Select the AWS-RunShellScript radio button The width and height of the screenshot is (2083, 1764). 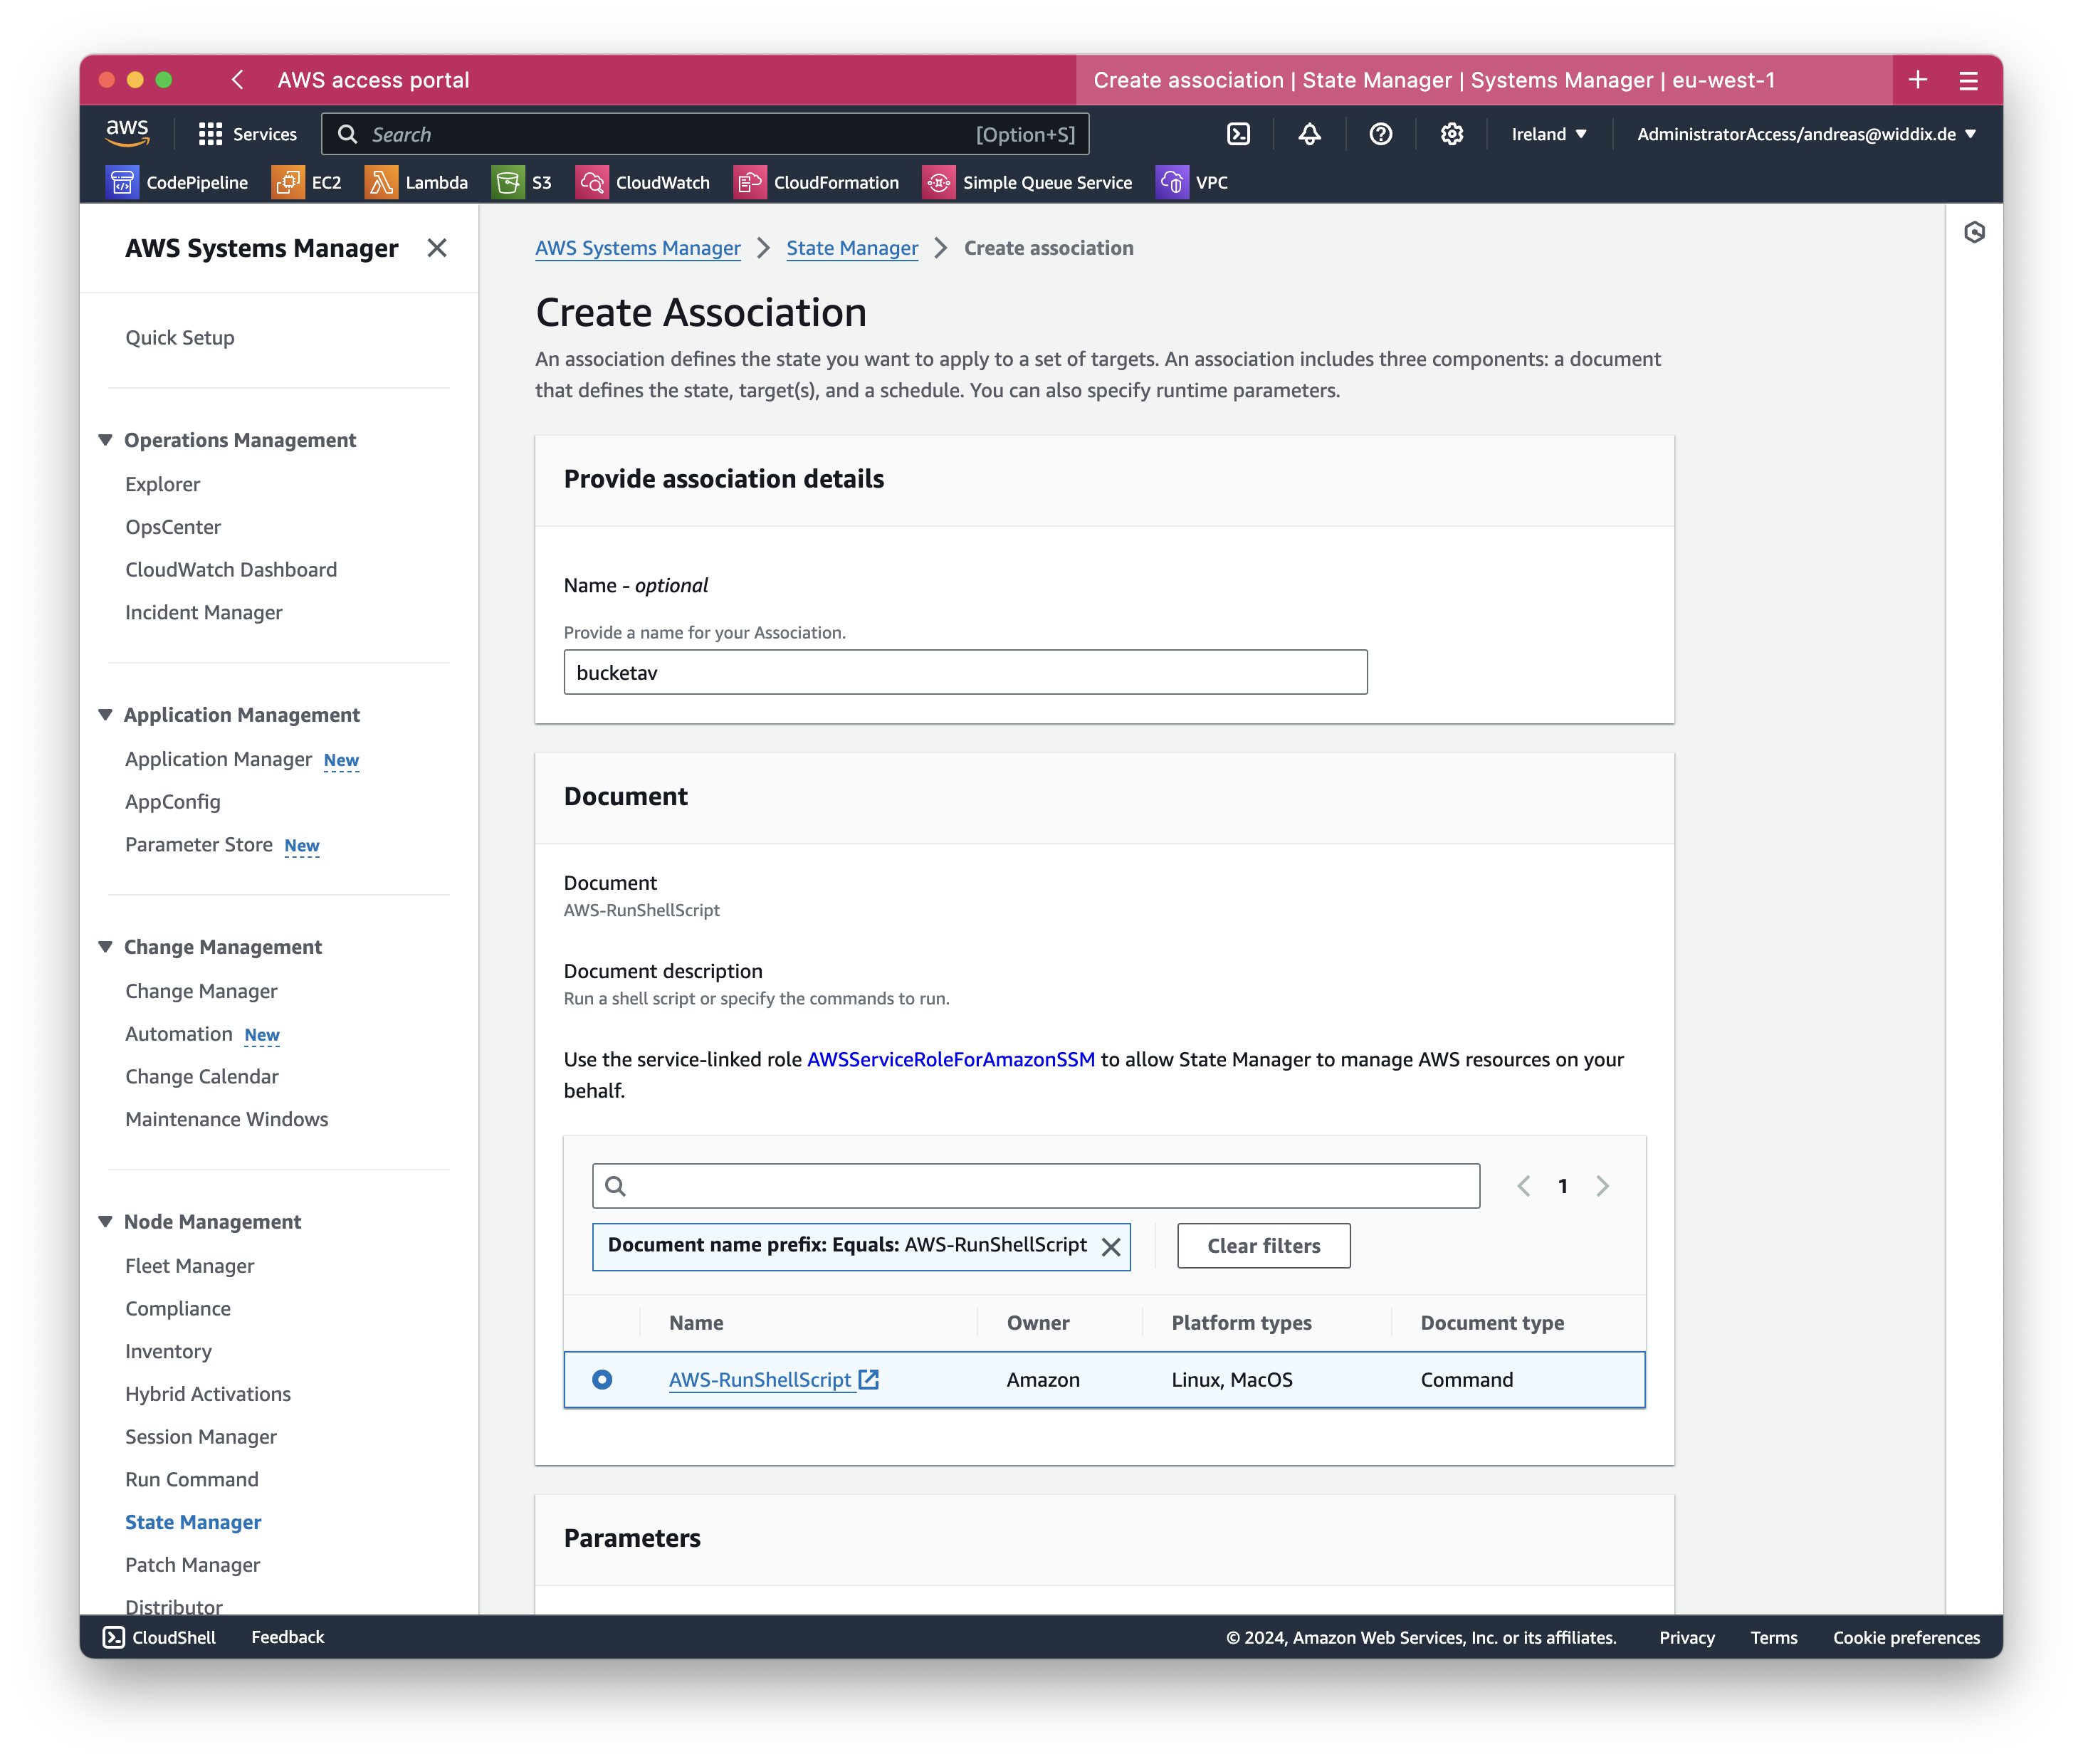[x=602, y=1379]
